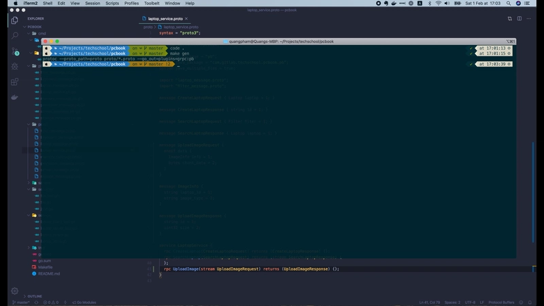Change indentation via Spaces: 2
Image resolution: width=544 pixels, height=306 pixels.
click(452, 303)
